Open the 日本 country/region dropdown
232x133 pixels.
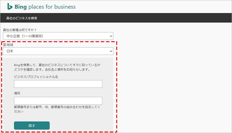[58, 51]
